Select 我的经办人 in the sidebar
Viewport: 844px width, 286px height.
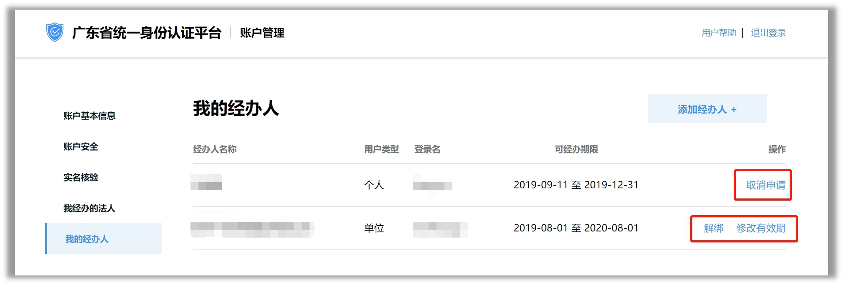(x=87, y=239)
